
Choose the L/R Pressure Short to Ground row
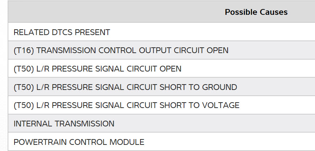125,87
